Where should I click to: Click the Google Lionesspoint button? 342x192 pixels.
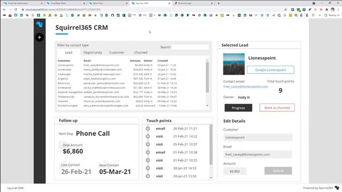pos(270,70)
